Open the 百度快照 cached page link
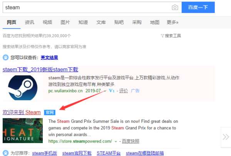 coord(131,141)
